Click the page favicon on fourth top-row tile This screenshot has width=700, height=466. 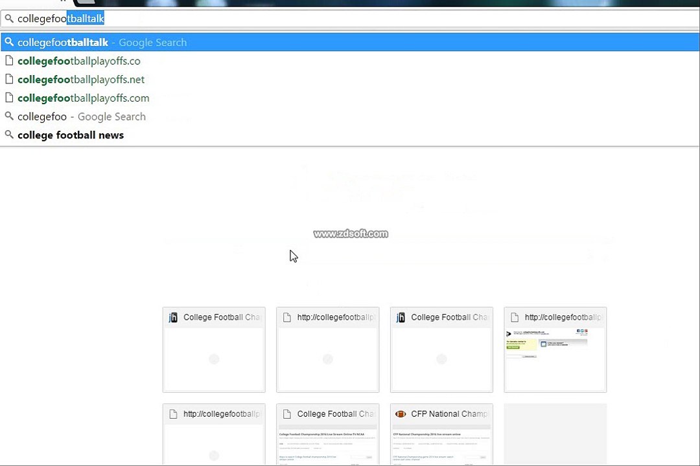515,317
